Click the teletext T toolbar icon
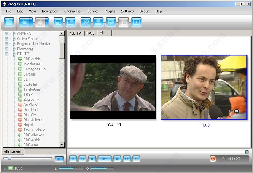The image size is (253, 173). click(136, 21)
